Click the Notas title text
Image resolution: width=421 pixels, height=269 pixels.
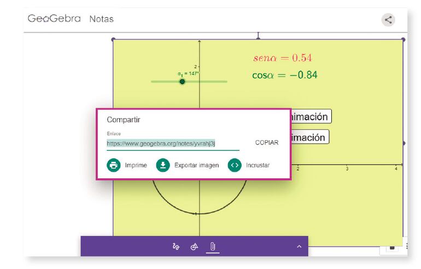102,19
